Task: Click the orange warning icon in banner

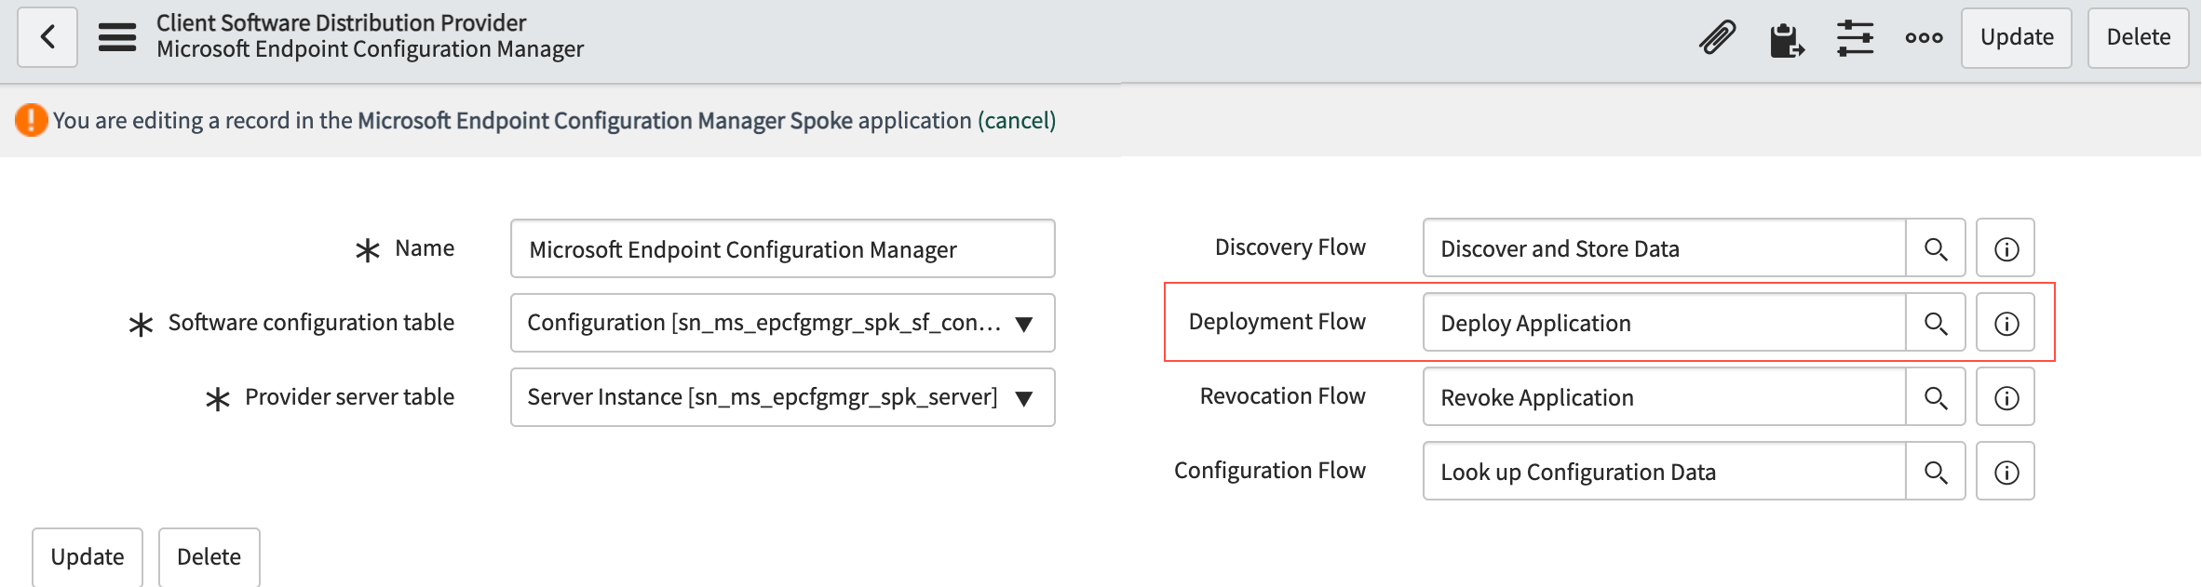Action: (31, 120)
